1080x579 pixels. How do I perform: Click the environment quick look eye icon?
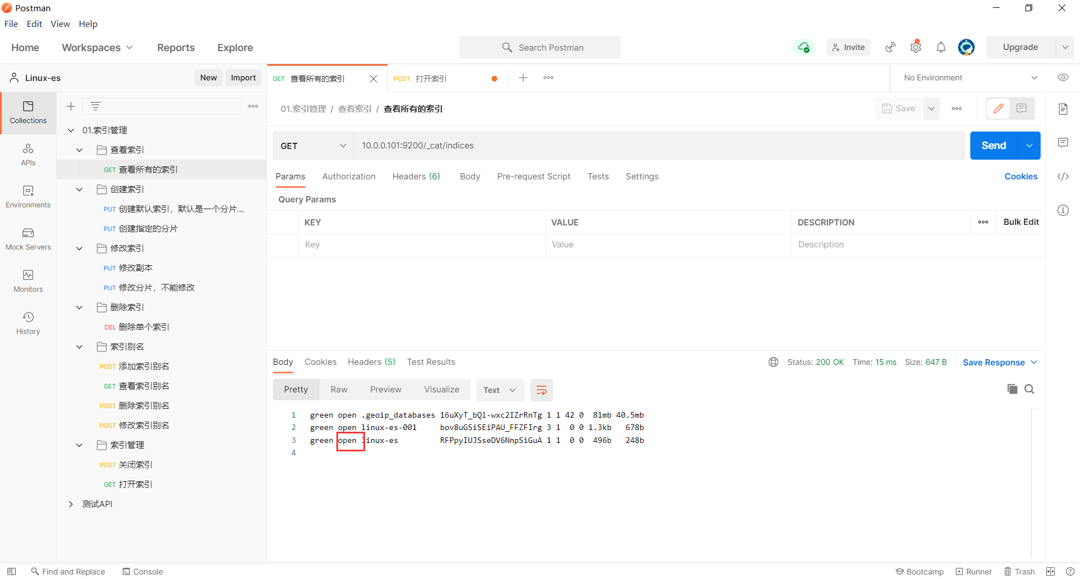[1063, 78]
